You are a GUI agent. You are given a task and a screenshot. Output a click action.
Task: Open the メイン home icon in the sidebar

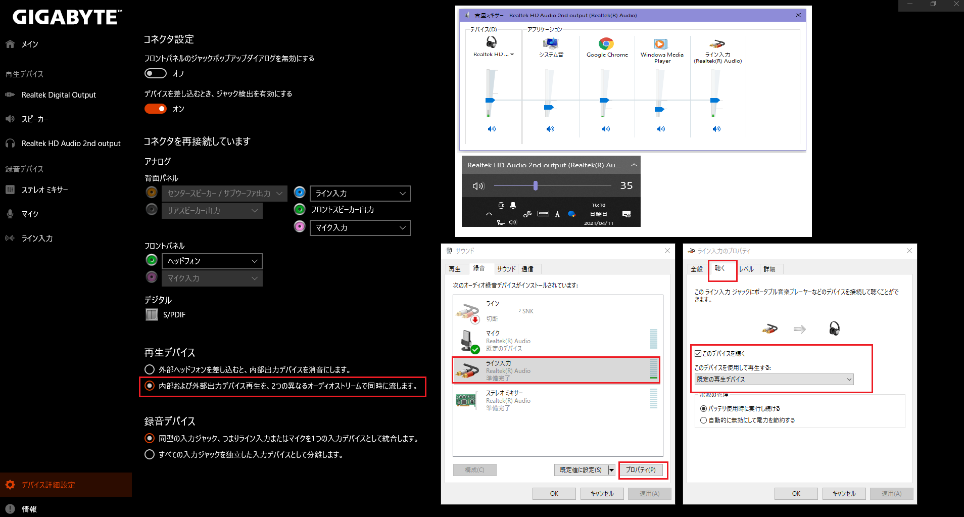10,44
